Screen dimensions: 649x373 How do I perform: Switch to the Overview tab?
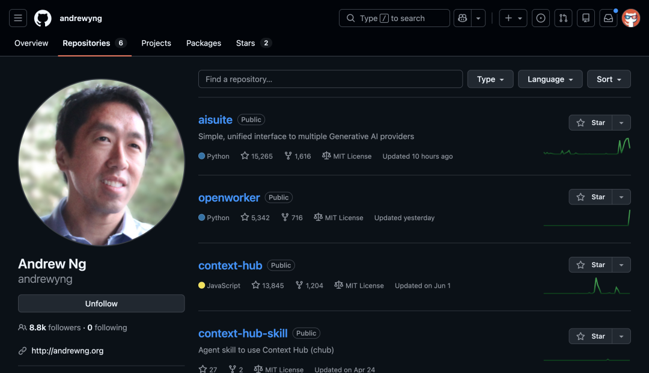pyautogui.click(x=31, y=43)
